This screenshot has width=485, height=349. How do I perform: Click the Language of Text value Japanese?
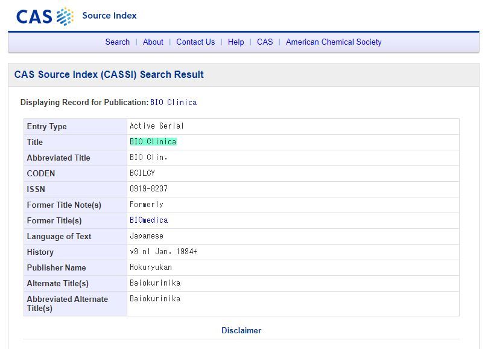(147, 236)
